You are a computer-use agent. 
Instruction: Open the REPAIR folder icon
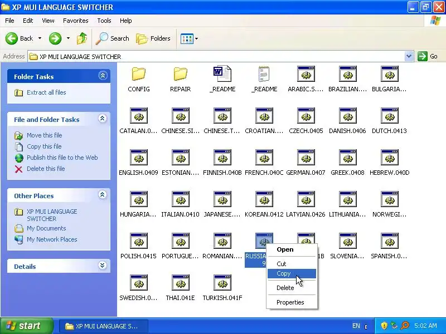(x=180, y=74)
